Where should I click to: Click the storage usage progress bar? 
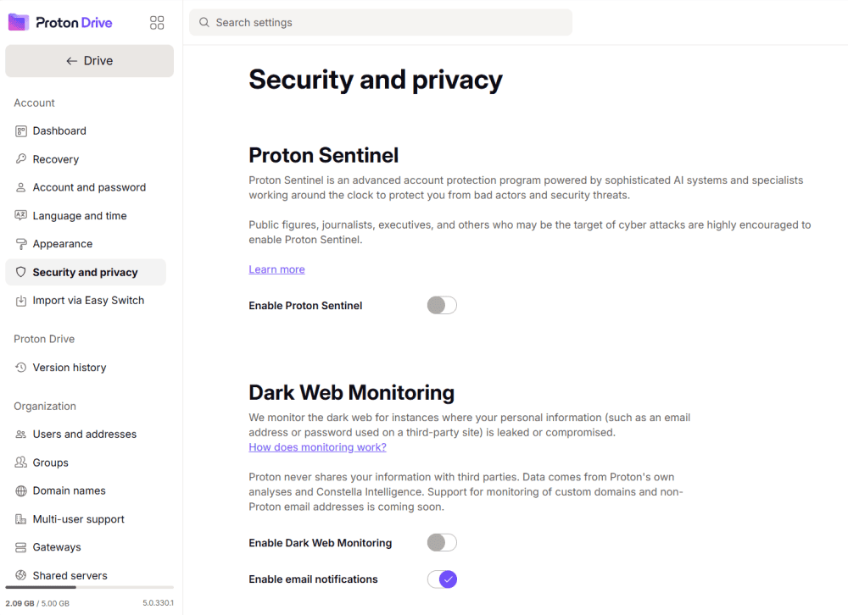(89, 587)
